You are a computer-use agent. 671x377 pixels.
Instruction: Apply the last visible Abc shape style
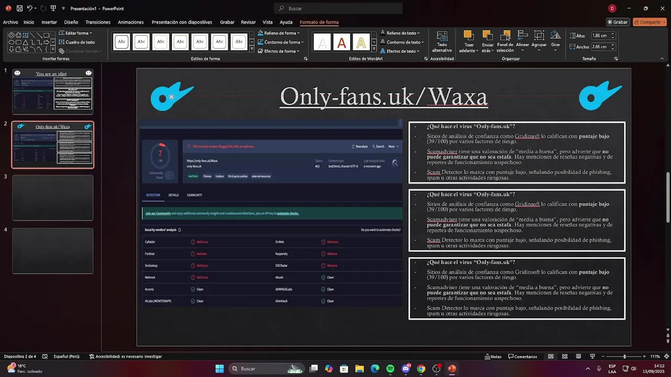click(239, 42)
